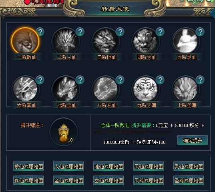Pick the 四阶天仙 lion portrait
Viewport: 215px width, 192px height.
(145, 41)
